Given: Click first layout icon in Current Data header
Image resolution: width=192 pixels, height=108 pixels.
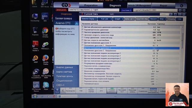Looking at the screenshot, I should click(175, 14).
